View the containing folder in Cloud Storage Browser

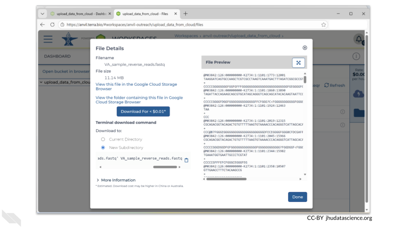139,100
